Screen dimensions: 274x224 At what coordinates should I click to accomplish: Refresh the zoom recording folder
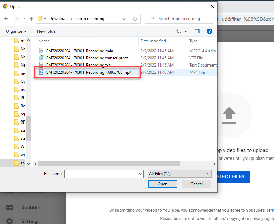click(x=135, y=19)
